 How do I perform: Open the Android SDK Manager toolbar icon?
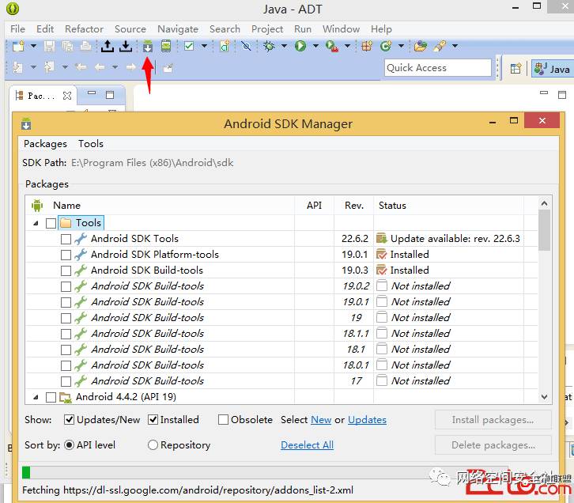tap(148, 46)
